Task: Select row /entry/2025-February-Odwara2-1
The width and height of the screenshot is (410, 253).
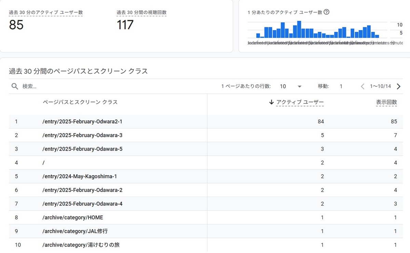Action: [x=206, y=122]
